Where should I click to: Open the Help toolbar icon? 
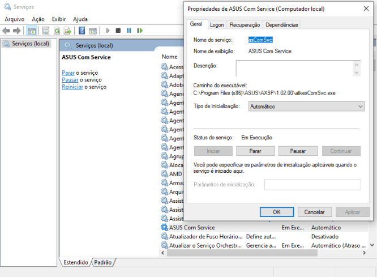pos(82,31)
